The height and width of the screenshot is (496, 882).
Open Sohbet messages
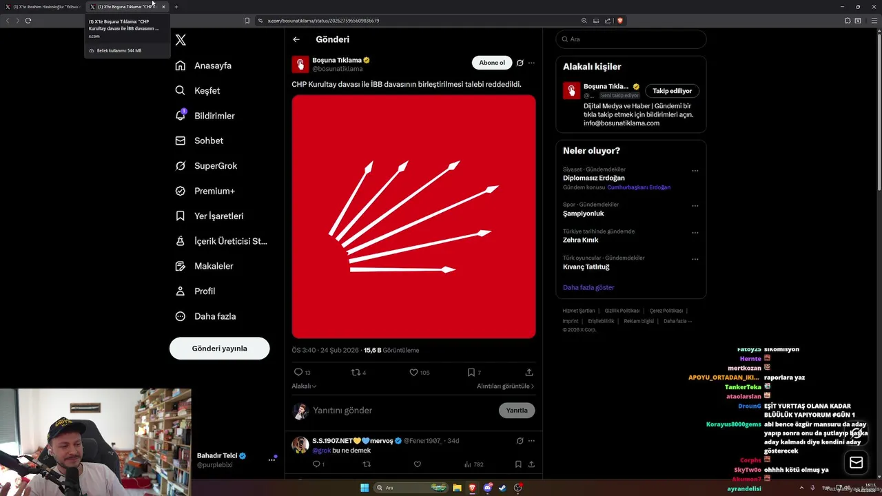point(200,141)
